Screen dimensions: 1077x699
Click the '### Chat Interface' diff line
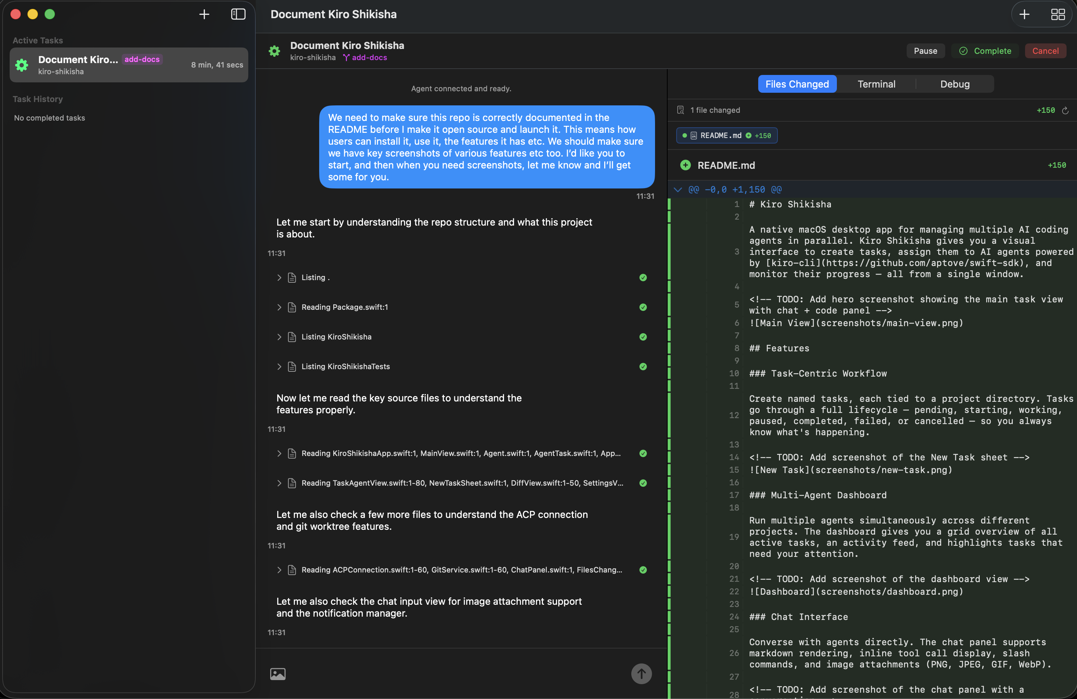click(x=798, y=617)
